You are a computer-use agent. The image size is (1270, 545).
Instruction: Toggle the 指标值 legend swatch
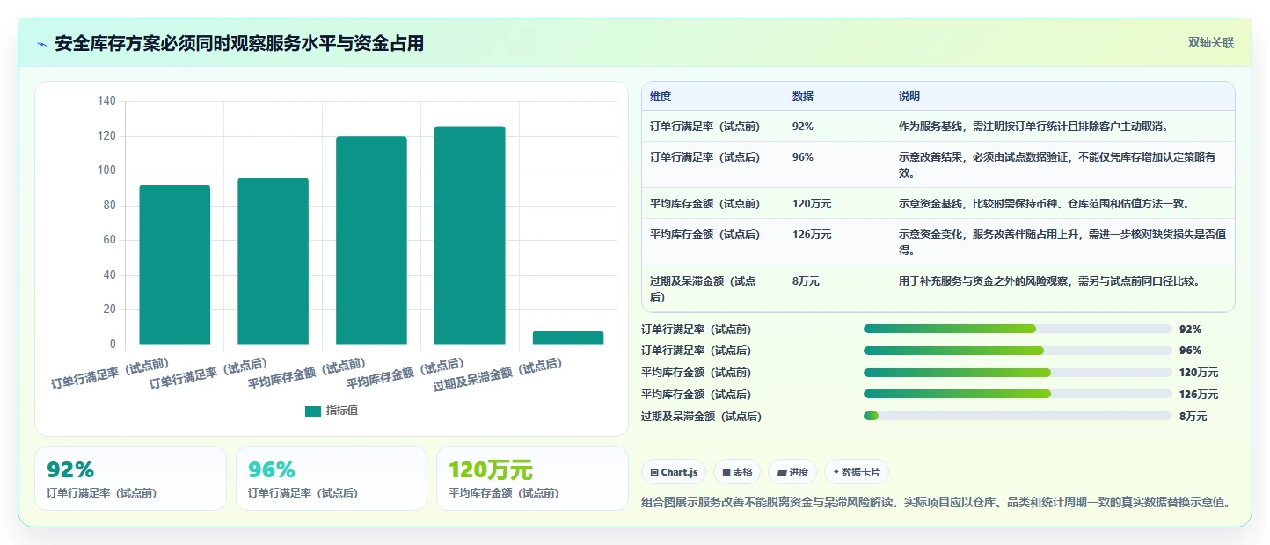click(313, 411)
